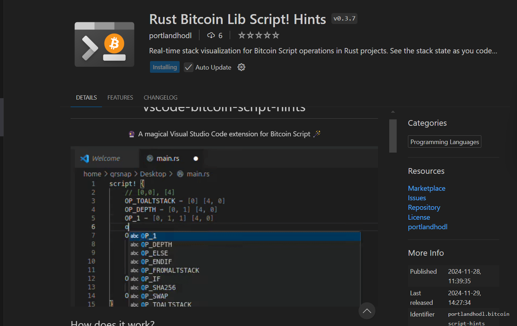Toggle the Auto Update checkbox
Screen dimensions: 517x326
click(188, 67)
